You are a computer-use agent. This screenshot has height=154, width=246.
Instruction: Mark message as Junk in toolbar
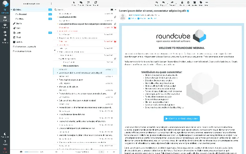coord(188,3)
